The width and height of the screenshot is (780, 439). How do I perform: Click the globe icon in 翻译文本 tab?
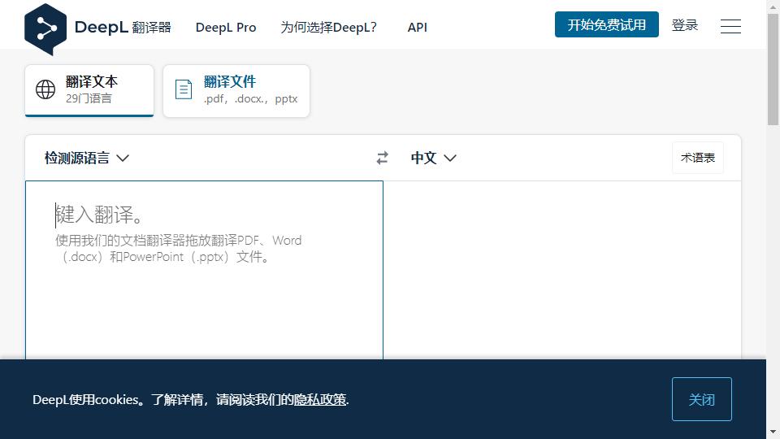[x=45, y=89]
